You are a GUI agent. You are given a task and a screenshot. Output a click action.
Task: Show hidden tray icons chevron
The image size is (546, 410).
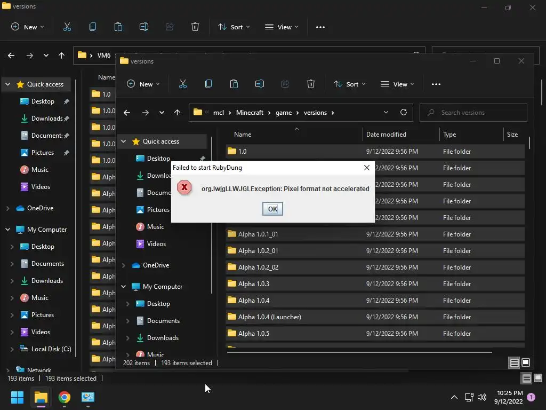tap(454, 397)
